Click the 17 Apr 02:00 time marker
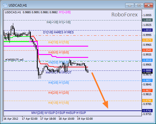Viewport: 156px width, 124px height. [30, 119]
